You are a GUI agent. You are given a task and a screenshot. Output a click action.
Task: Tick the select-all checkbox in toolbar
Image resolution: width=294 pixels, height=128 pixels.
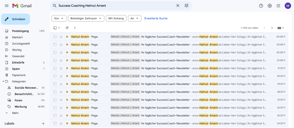[55, 28]
